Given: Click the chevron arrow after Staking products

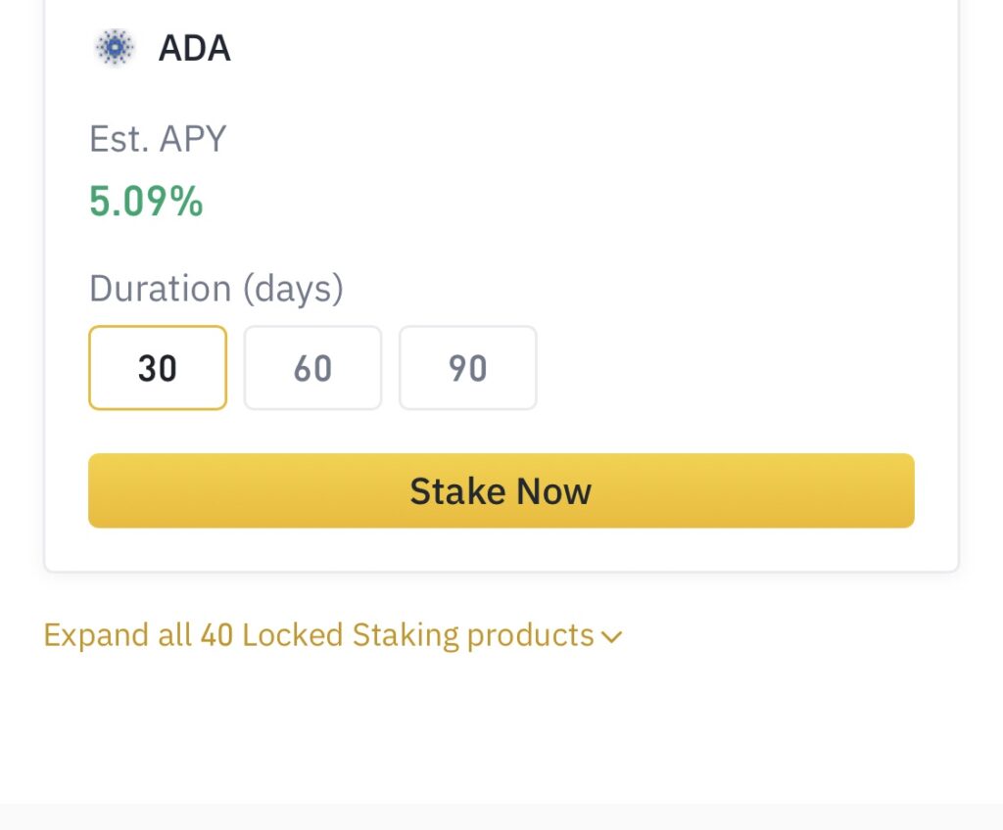Looking at the screenshot, I should [x=611, y=637].
